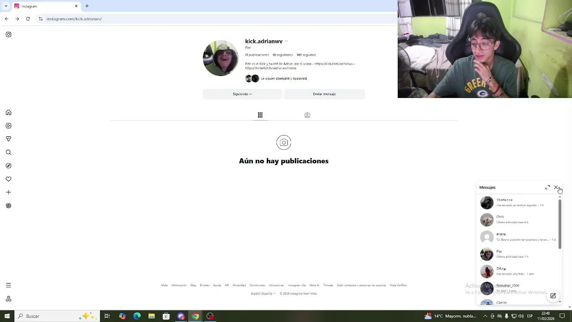View site information icon in address bar
Viewport: 572px width, 322px height.
41,19
